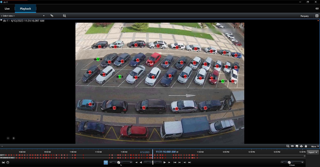The image size is (320, 167).
Task: Click the 11:00 AM mark on timeline
Action: tap(73, 152)
